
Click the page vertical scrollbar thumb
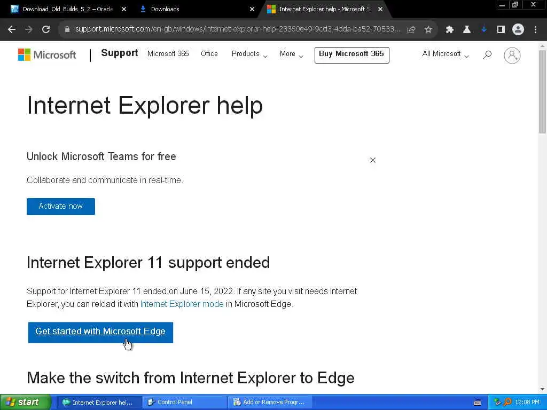[x=542, y=91]
